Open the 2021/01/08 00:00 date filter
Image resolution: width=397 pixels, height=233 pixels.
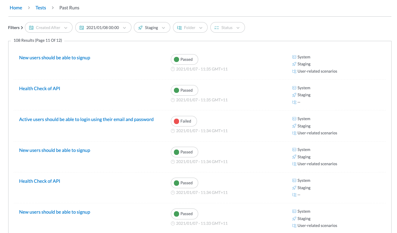click(103, 28)
